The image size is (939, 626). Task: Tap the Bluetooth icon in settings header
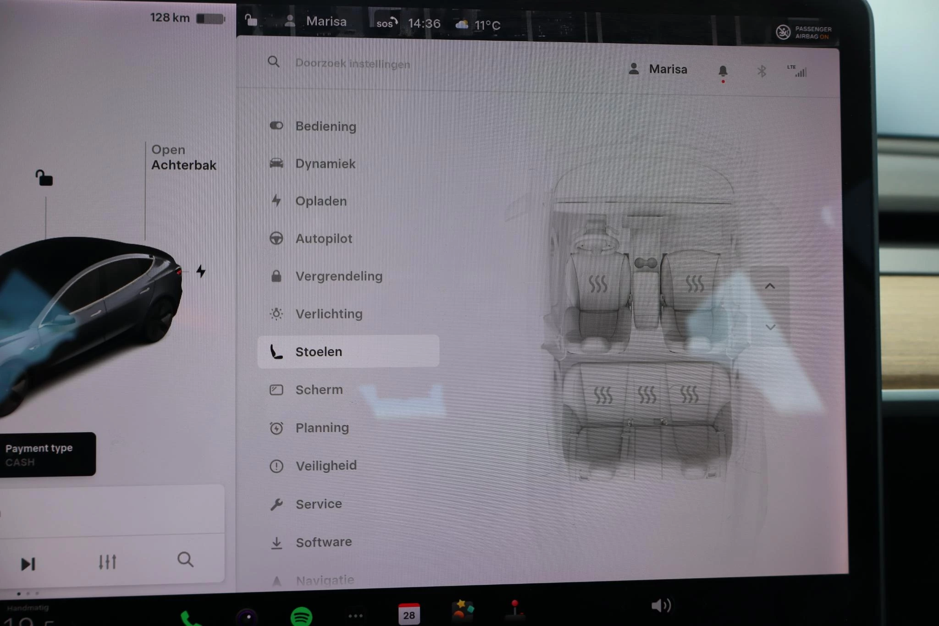761,70
